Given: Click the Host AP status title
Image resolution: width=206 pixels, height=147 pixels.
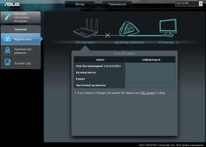Looking at the screenshot, I should [x=124, y=53].
